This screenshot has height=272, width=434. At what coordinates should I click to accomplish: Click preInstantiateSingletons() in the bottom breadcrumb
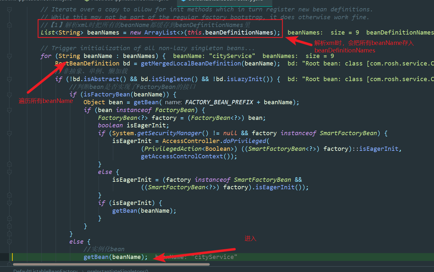pos(117,270)
